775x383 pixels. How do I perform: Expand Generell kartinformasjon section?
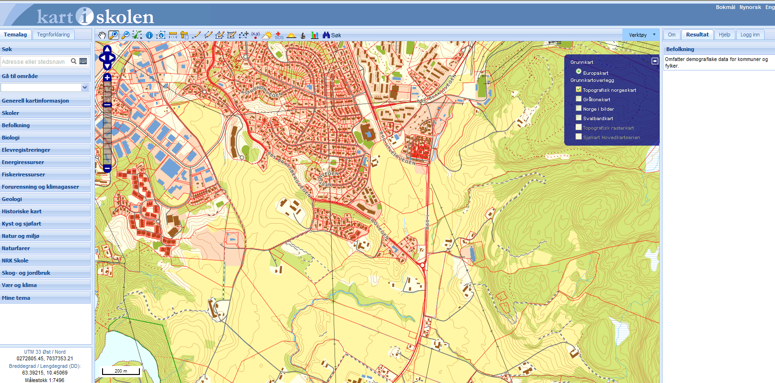point(45,101)
